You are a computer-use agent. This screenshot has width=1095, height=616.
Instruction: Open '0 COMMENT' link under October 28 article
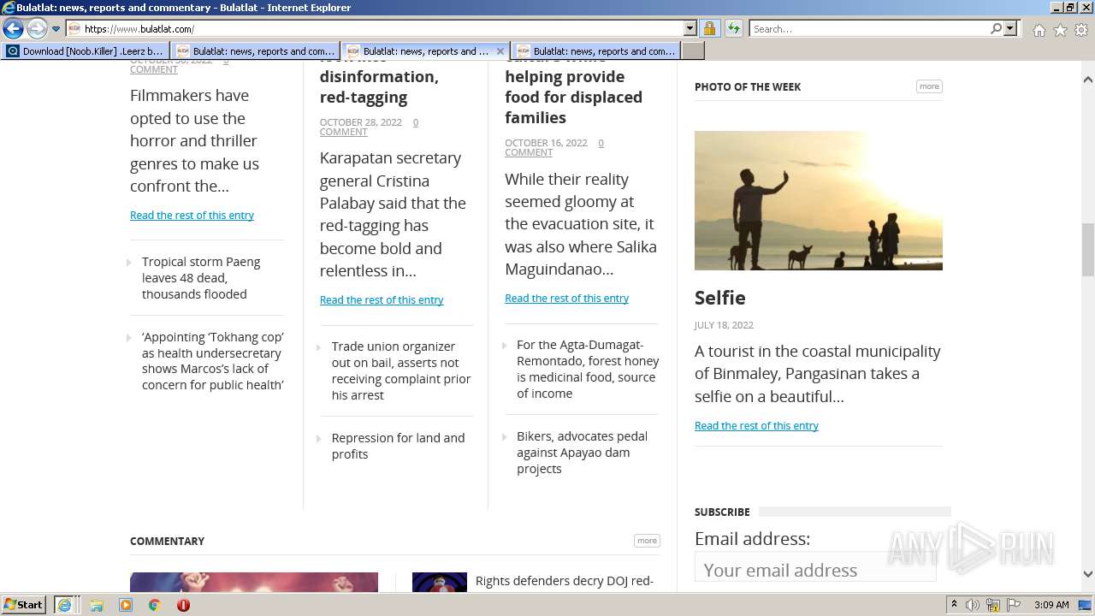click(369, 127)
